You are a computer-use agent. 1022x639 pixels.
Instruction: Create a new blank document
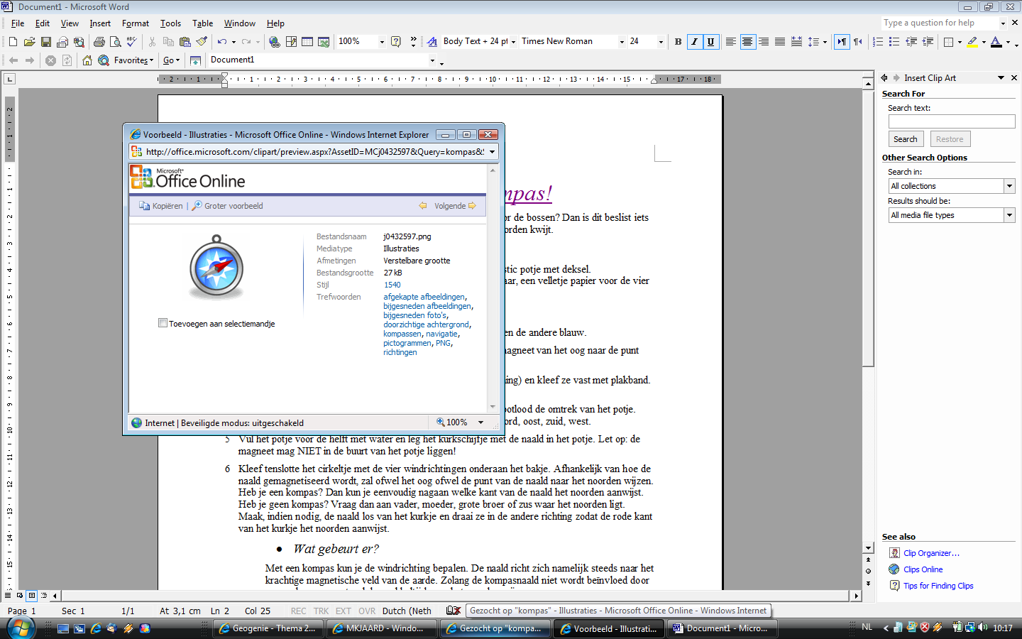point(13,42)
